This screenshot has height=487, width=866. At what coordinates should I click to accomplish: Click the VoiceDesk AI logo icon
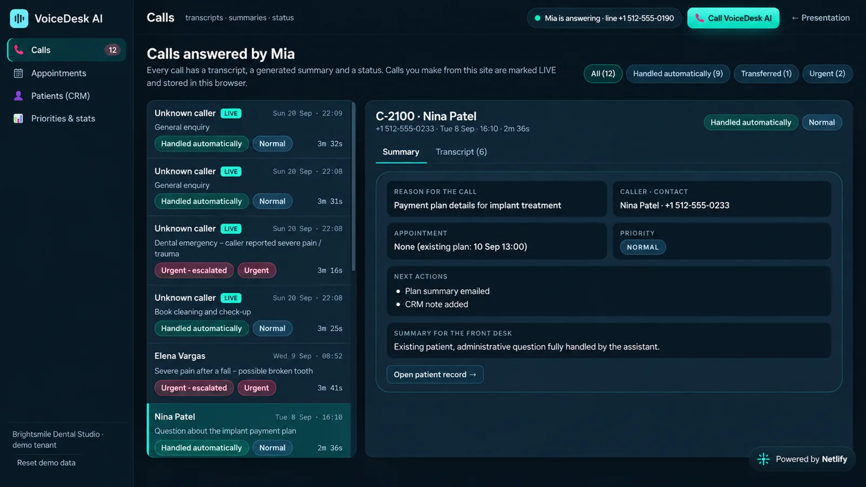coord(19,18)
